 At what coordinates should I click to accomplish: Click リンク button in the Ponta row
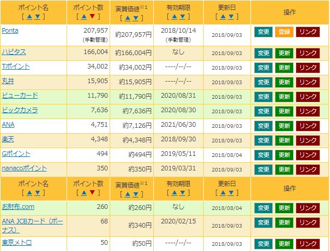[308, 32]
